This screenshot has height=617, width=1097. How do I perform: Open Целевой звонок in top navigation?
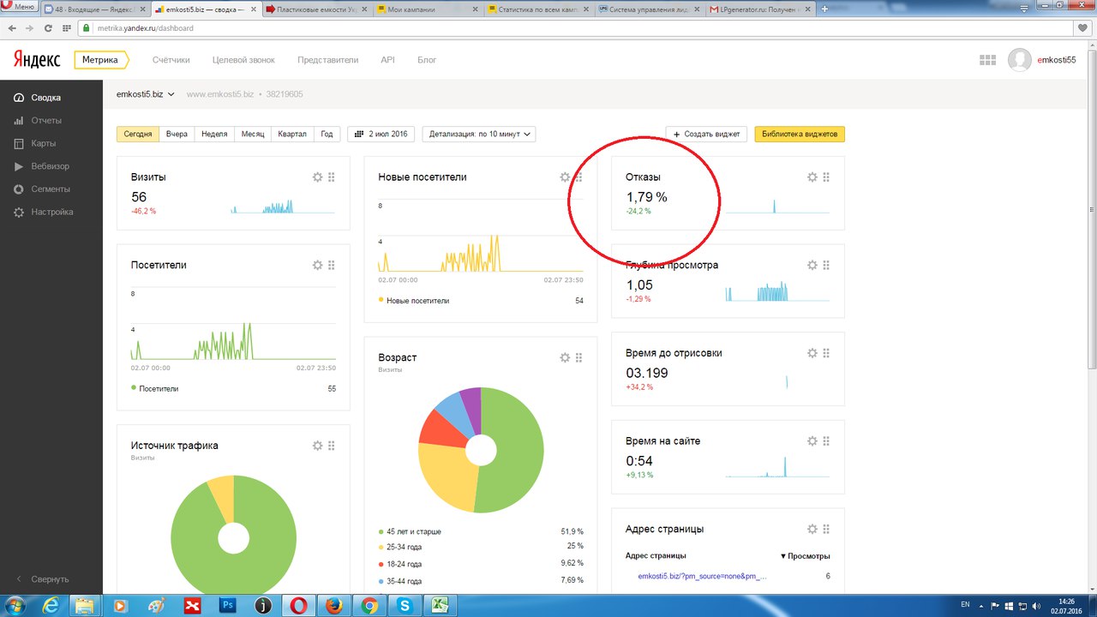[243, 60]
